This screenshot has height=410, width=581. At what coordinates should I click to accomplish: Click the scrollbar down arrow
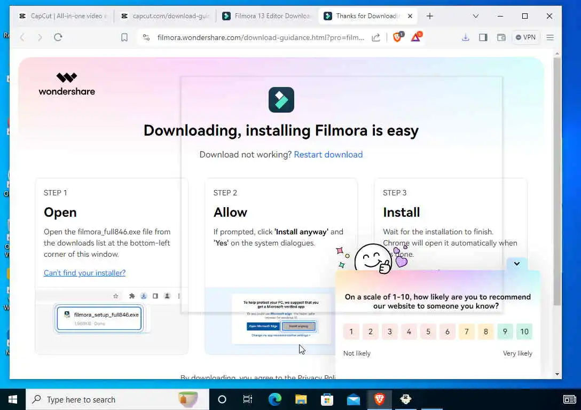point(557,374)
